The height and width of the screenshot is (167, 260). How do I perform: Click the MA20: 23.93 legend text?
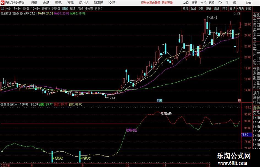tap(62, 13)
